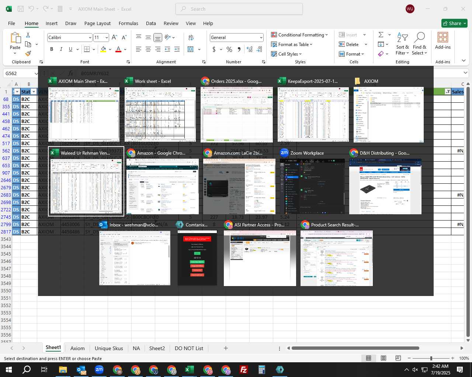Select the DO NOT List sheet tab
This screenshot has height=377, width=472.
(189, 348)
